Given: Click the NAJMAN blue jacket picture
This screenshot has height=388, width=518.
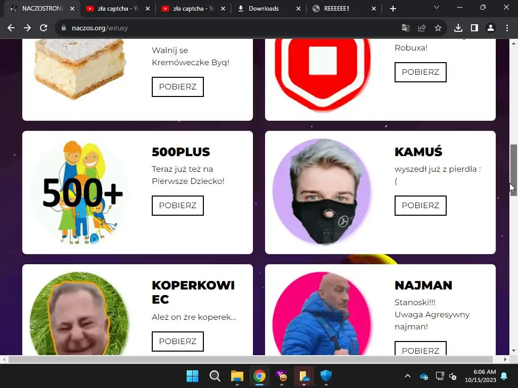Looking at the screenshot, I should 322,313.
